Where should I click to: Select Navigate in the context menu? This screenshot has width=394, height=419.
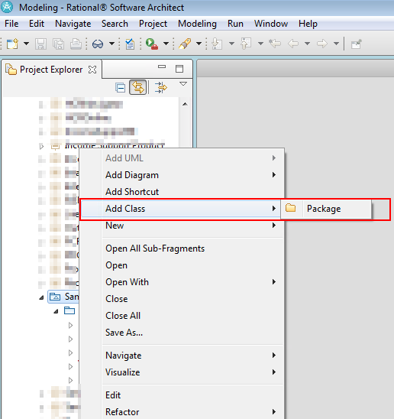tap(182, 356)
